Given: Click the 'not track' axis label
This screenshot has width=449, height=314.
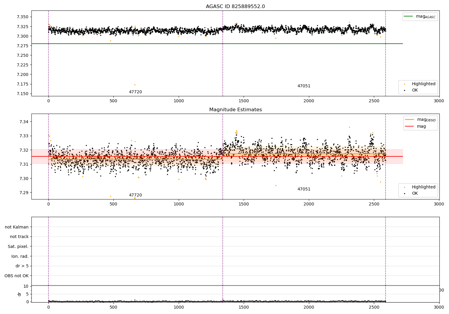Looking at the screenshot, I should coord(19,237).
